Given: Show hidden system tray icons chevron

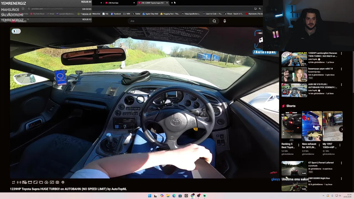Looking at the screenshot, I should tap(323, 196).
